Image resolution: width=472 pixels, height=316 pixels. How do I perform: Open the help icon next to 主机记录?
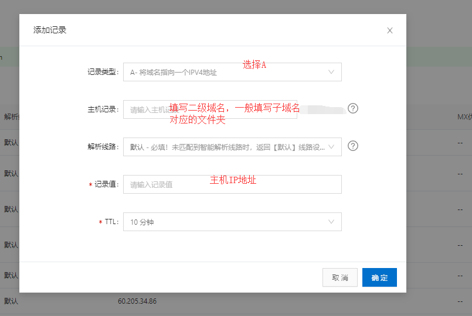click(353, 108)
